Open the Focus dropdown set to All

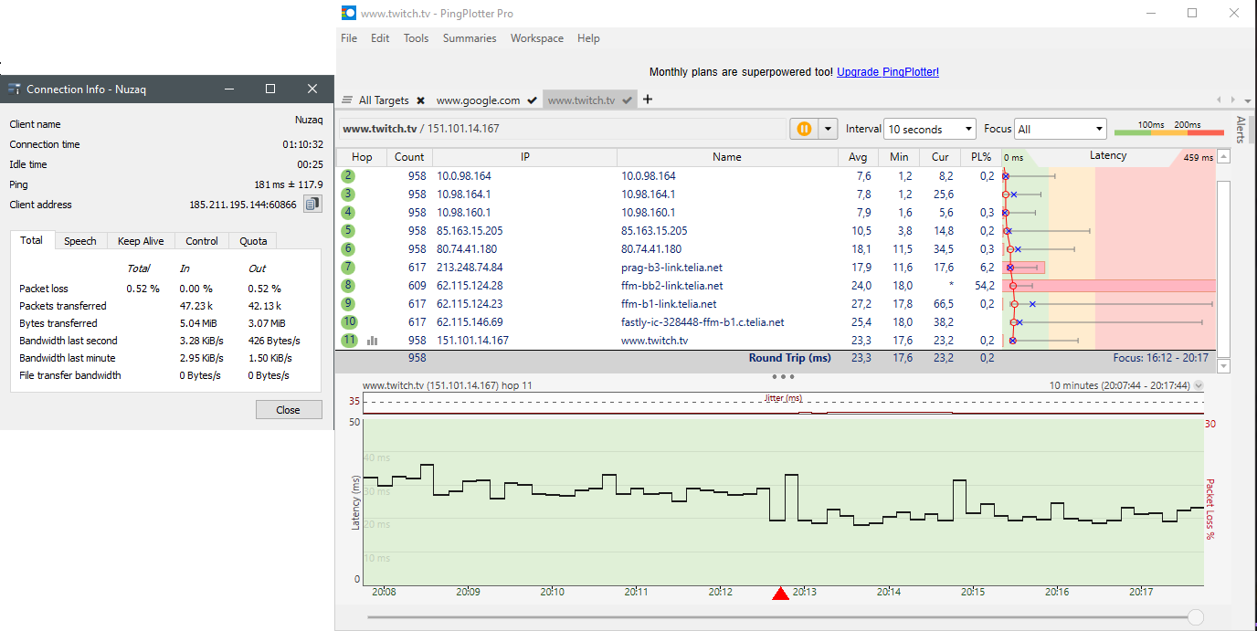[1060, 130]
